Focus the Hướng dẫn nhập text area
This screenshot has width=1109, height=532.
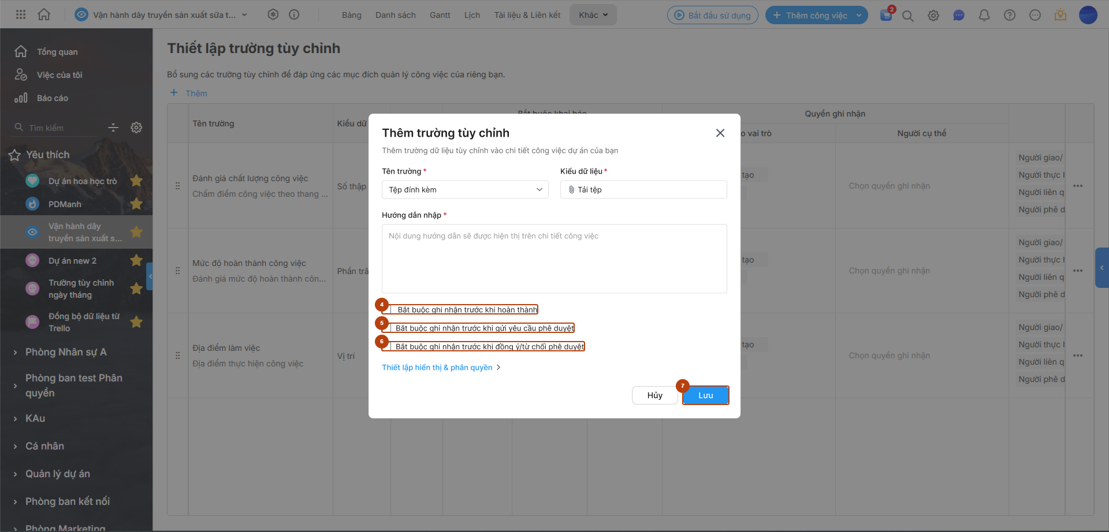tap(554, 258)
